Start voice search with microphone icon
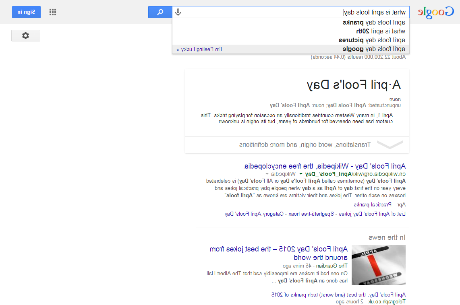460x305 pixels. click(x=178, y=12)
